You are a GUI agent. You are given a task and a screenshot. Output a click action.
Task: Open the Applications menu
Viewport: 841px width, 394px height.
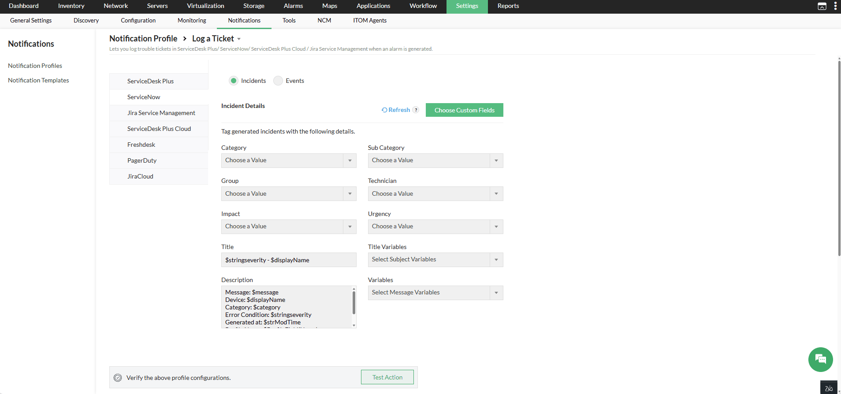coord(373,6)
